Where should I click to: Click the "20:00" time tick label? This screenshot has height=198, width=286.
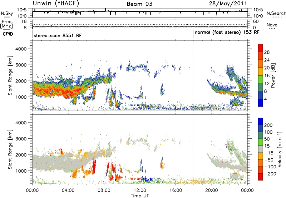212,190
